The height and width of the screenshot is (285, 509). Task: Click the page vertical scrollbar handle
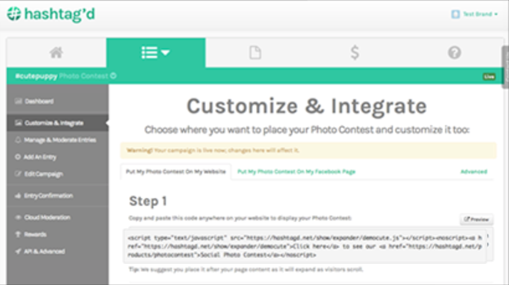(x=505, y=67)
